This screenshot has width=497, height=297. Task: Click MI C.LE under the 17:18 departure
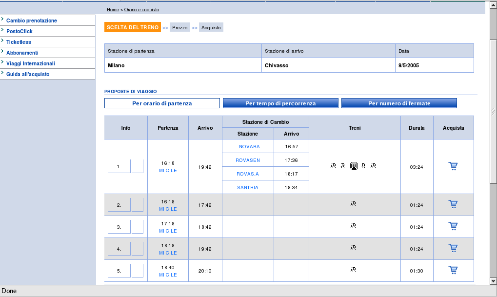click(x=168, y=231)
